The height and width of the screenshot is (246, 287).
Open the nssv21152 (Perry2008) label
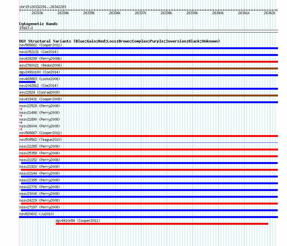point(40,160)
